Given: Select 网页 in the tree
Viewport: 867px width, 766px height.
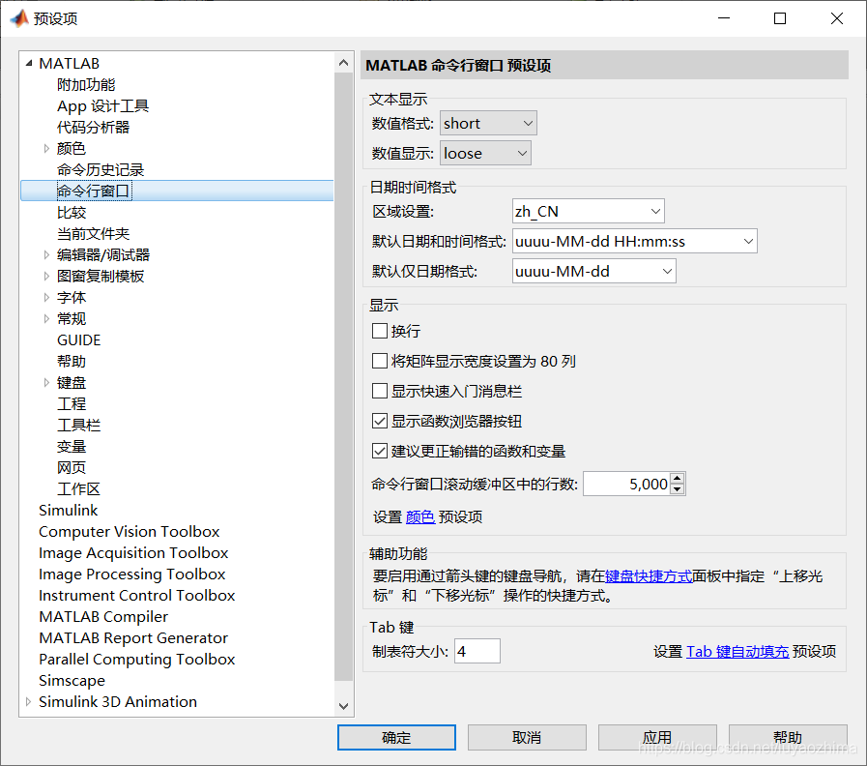Looking at the screenshot, I should (72, 468).
